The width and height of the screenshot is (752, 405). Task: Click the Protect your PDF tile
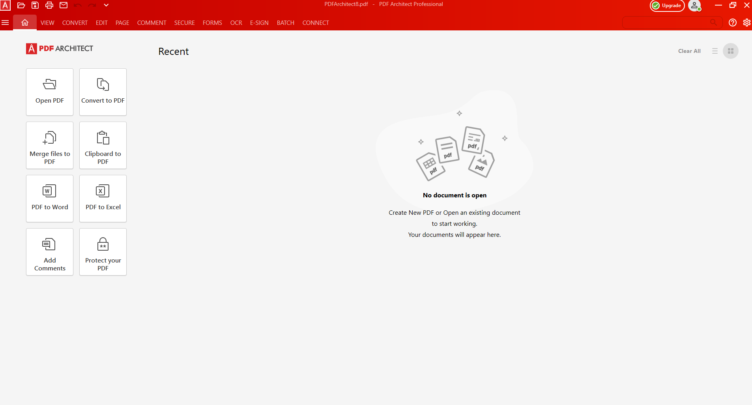[x=103, y=252]
